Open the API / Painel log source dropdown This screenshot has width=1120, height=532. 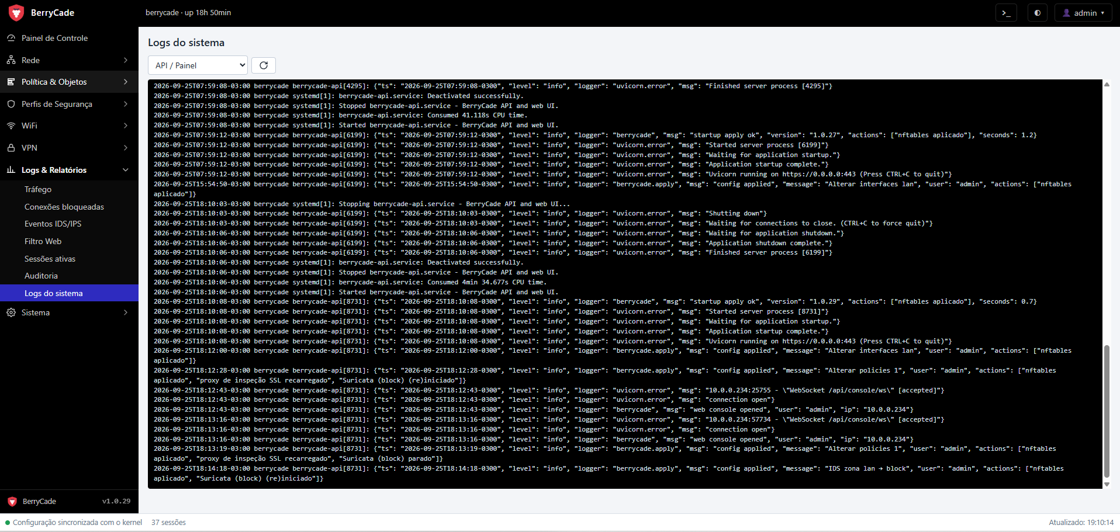(x=198, y=65)
